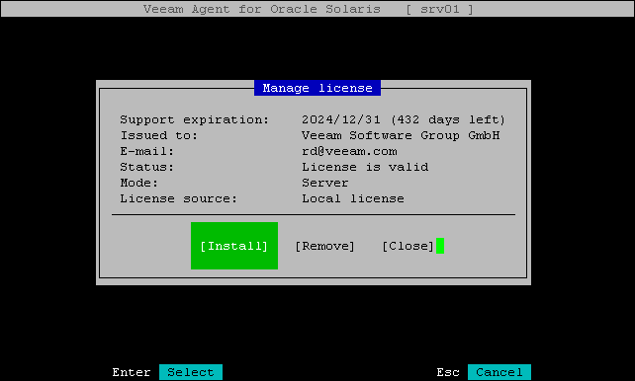Click the Server mode value
This screenshot has height=381, width=635.
tap(325, 183)
